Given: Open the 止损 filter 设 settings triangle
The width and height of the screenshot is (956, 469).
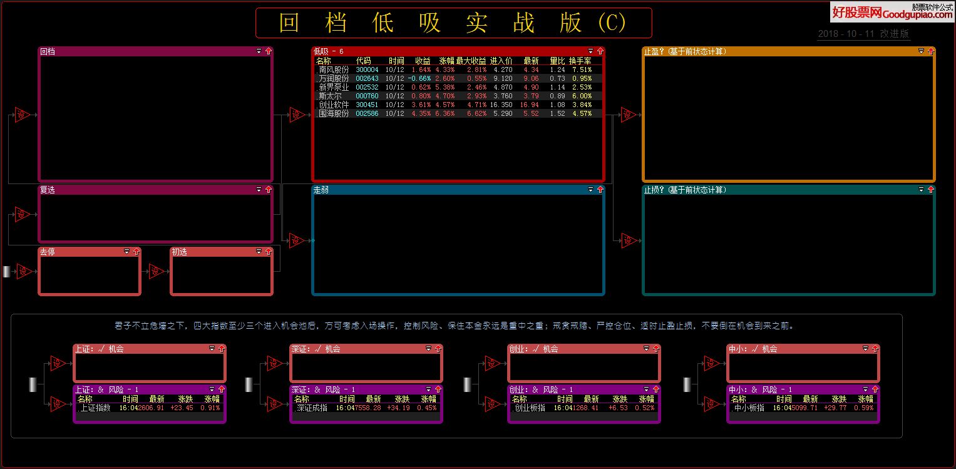Looking at the screenshot, I should [x=628, y=240].
